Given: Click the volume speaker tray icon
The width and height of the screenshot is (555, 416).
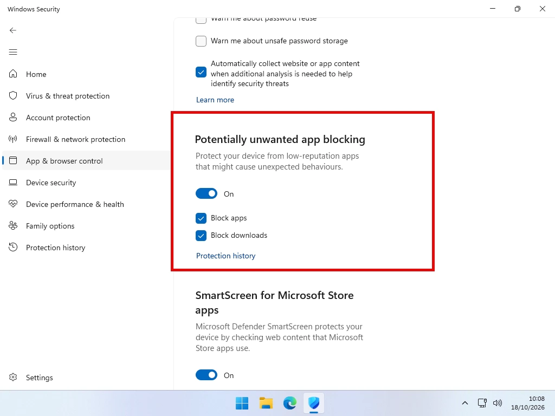Looking at the screenshot, I should (498, 403).
